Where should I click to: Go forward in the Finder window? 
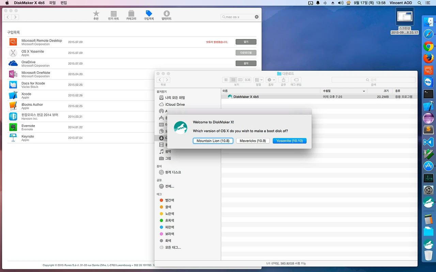click(167, 80)
